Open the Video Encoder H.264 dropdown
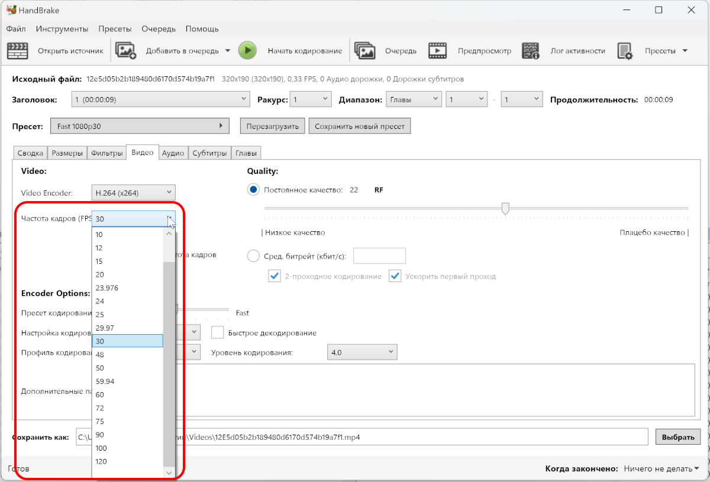The width and height of the screenshot is (710, 482). coord(133,192)
